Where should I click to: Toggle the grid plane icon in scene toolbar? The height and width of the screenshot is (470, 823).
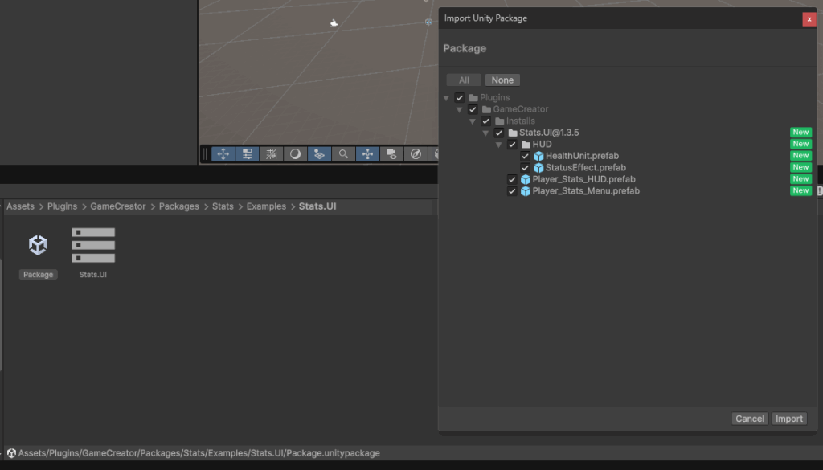(319, 154)
